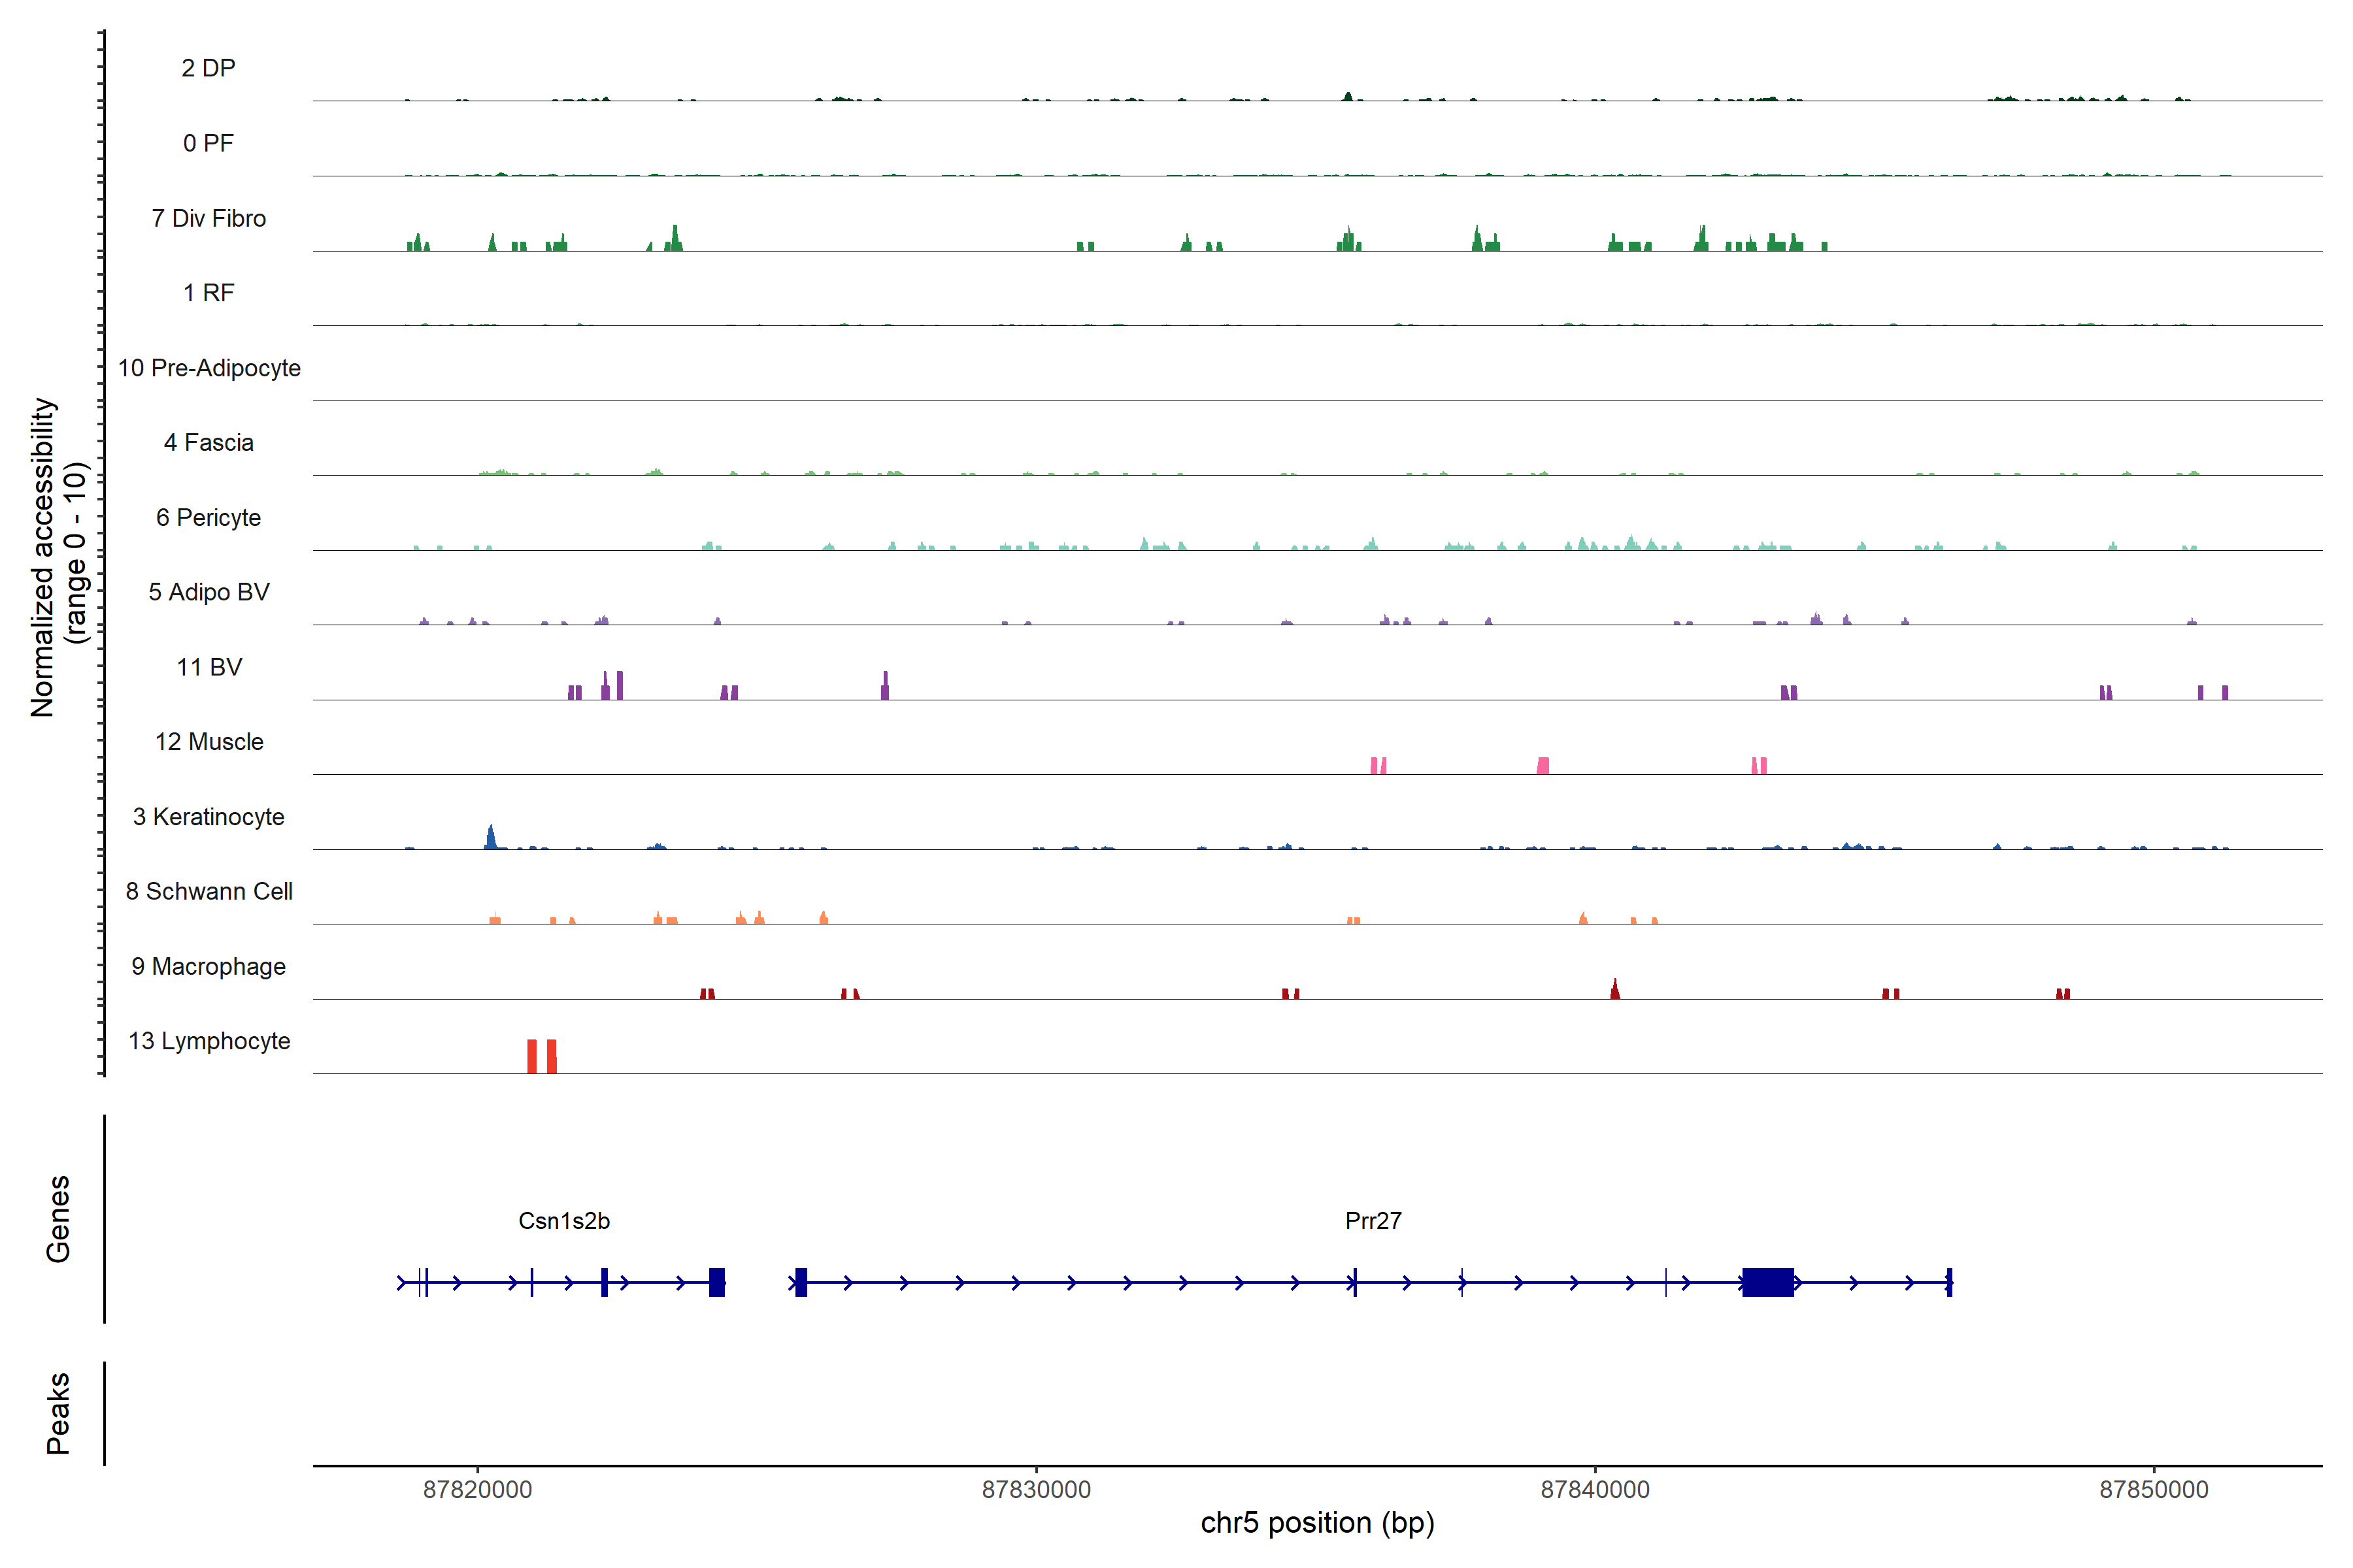Click the 87820000 axis tick label
This screenshot has height=1568, width=2353.
[x=477, y=1489]
